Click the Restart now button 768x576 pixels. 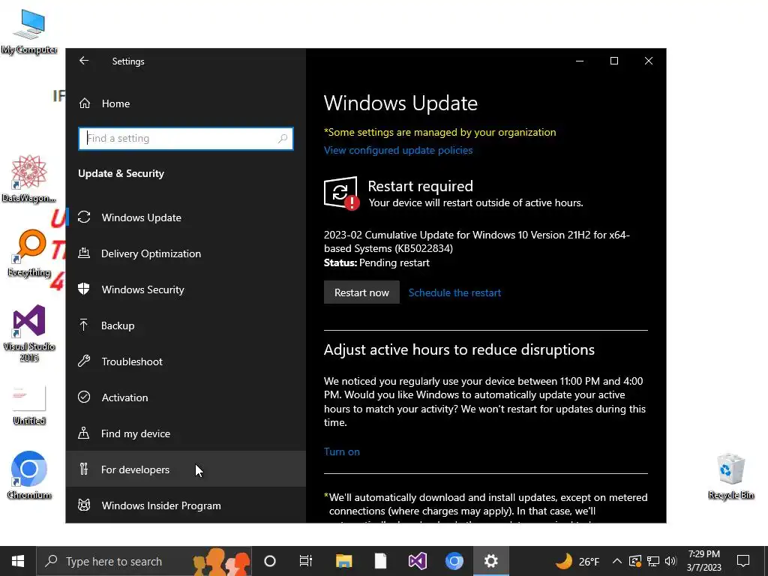pyautogui.click(x=361, y=292)
